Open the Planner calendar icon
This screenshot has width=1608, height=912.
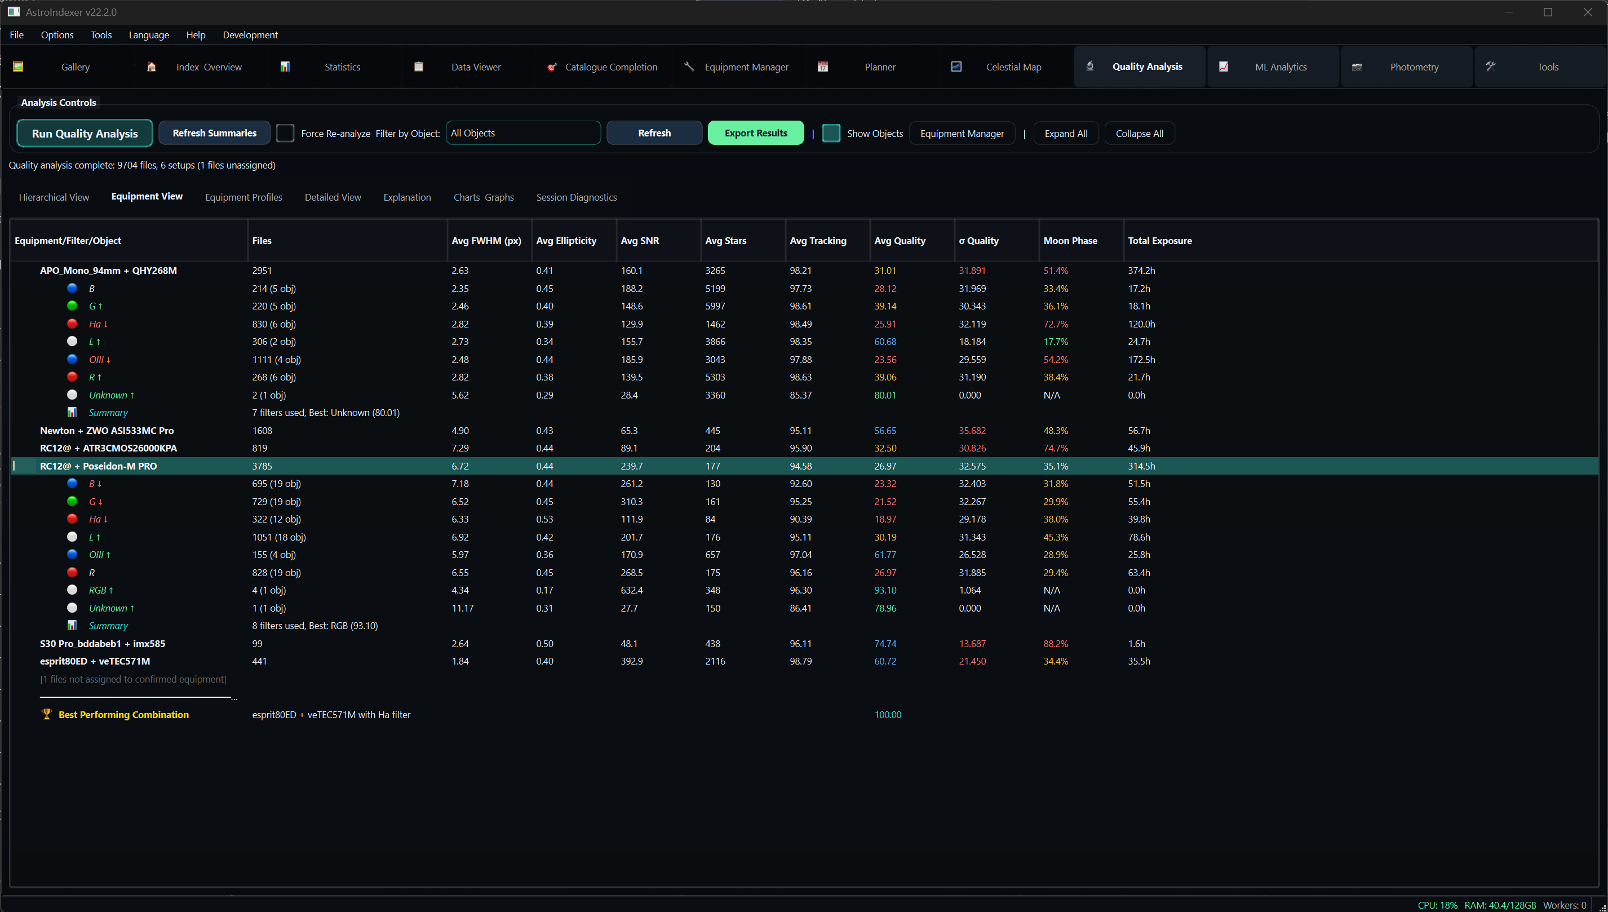point(823,67)
